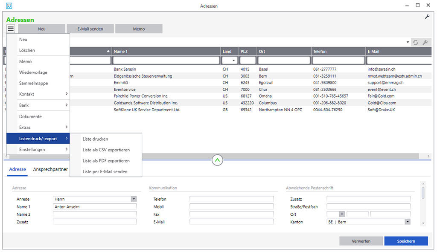Click the Name 1 input with Anton Anselm
Image resolution: width=437 pixels, height=252 pixels.
[x=95, y=207]
